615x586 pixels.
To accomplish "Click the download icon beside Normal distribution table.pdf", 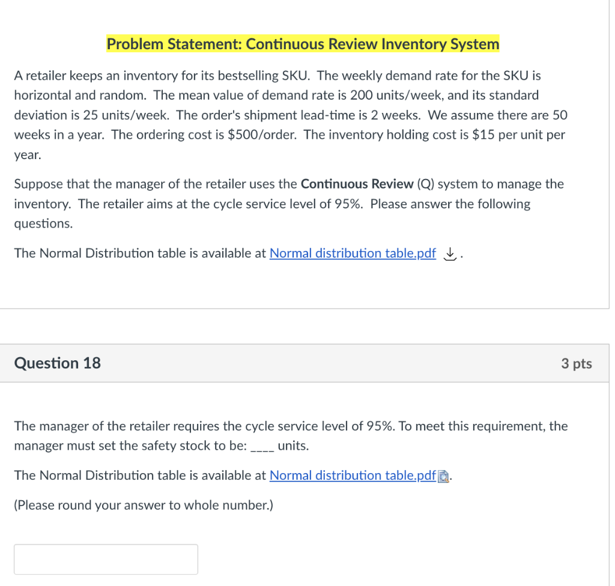I will (x=449, y=253).
